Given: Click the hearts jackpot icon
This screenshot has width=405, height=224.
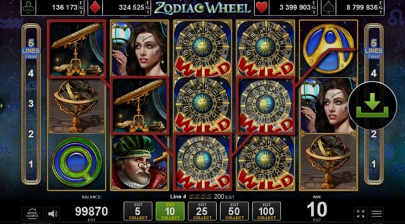Looking at the screenshot, I should pos(261,8).
